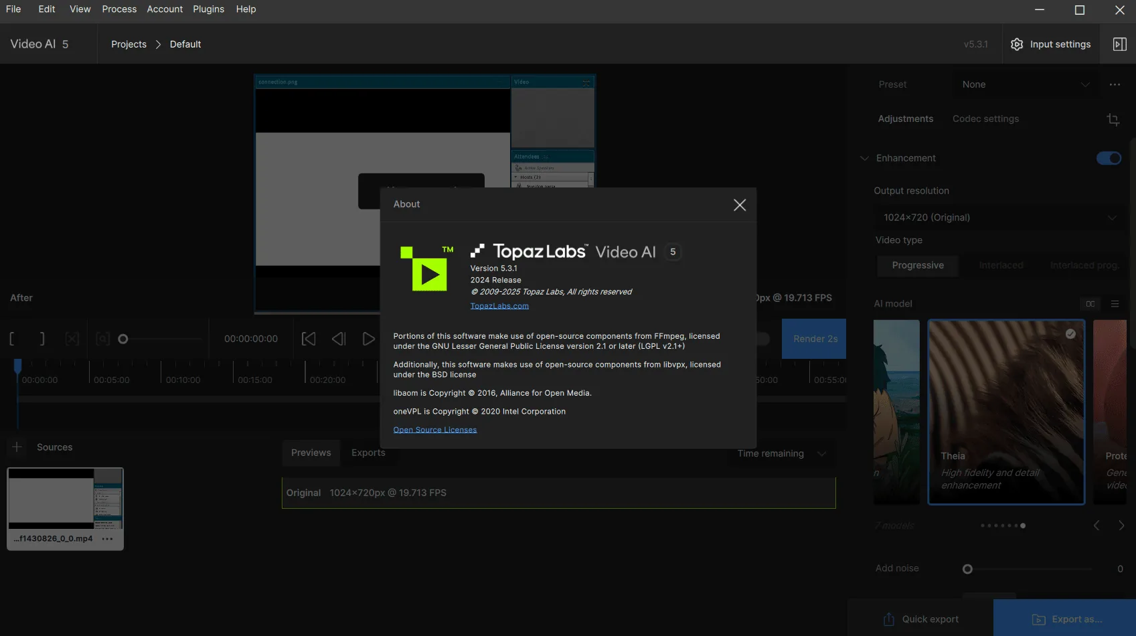
Task: Jump to start of the video
Action: (x=309, y=339)
